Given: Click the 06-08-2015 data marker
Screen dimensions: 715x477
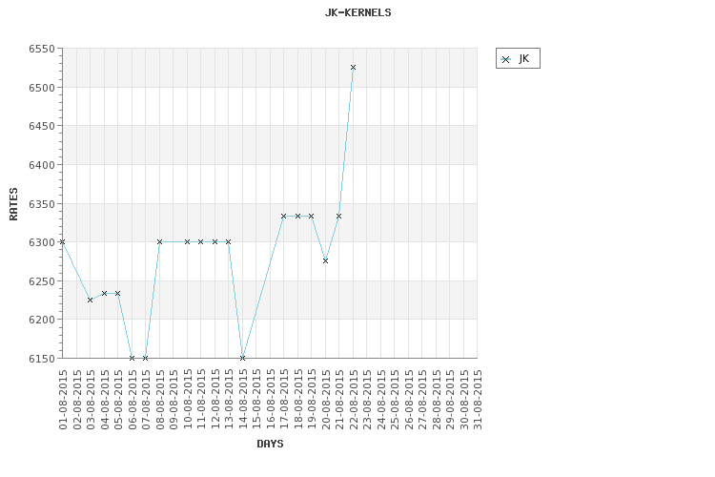Looking at the screenshot, I should 132,358.
